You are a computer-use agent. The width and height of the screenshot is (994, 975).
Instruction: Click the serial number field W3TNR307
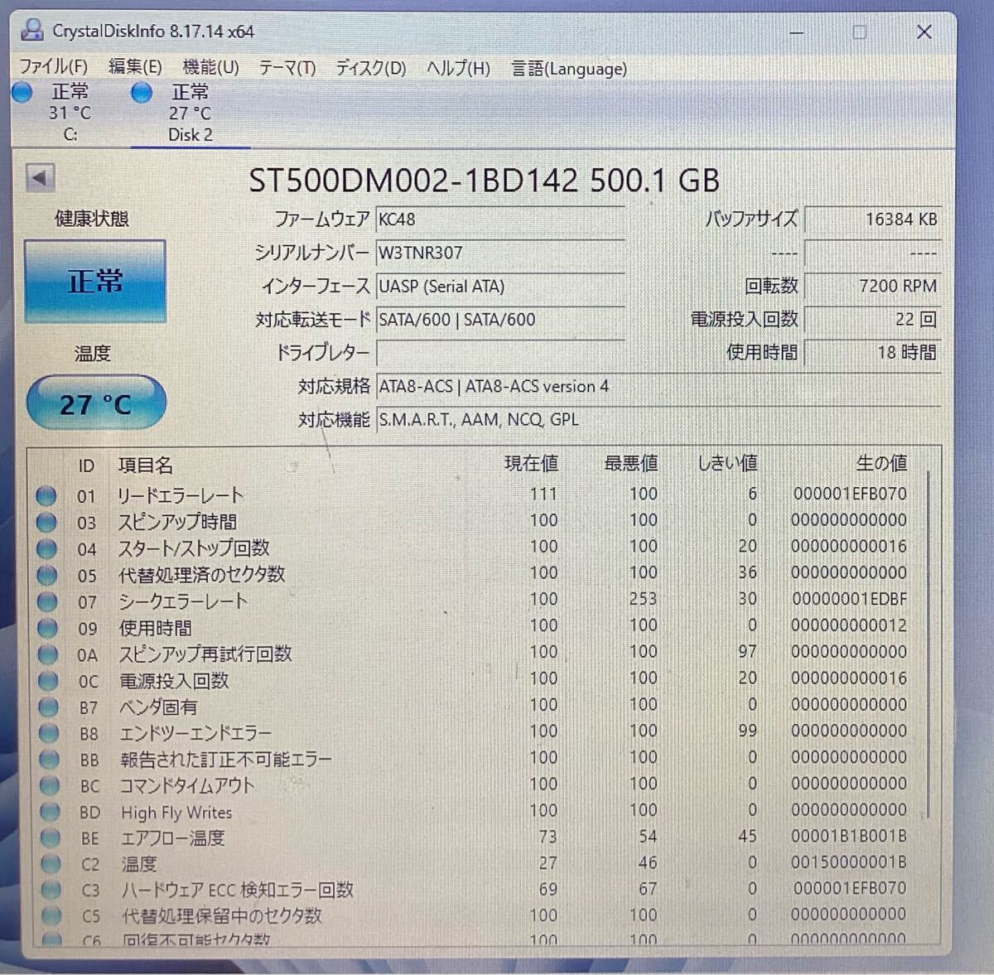[500, 253]
